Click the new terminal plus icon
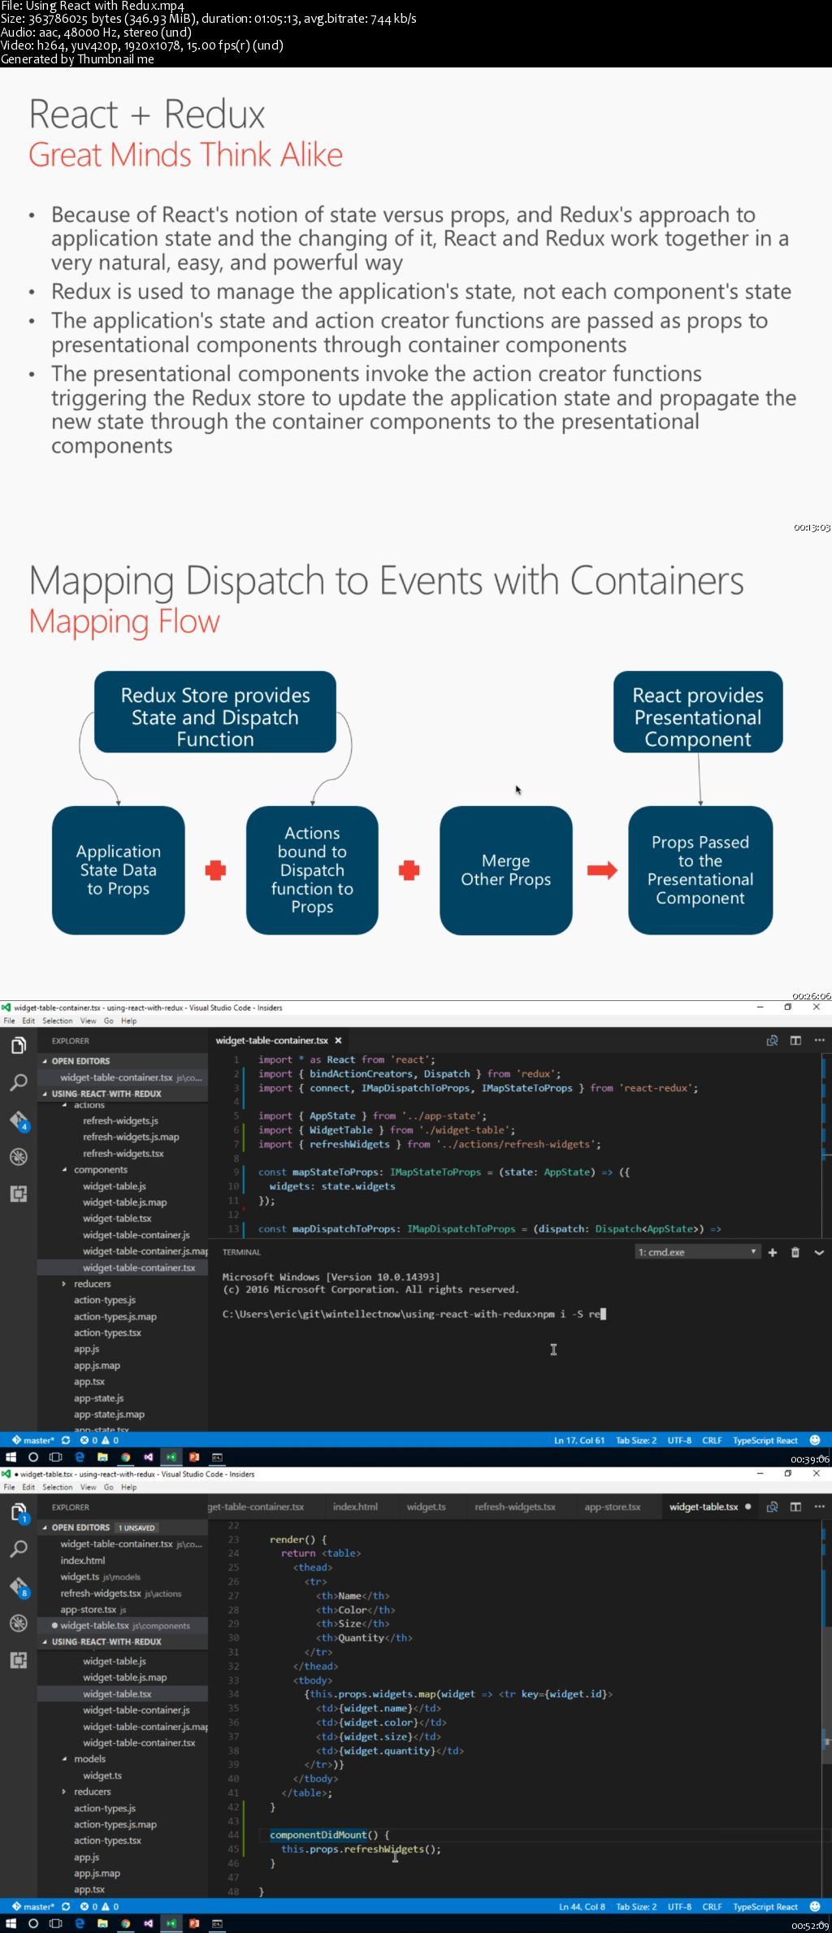Image resolution: width=832 pixels, height=1933 pixels. [773, 1252]
